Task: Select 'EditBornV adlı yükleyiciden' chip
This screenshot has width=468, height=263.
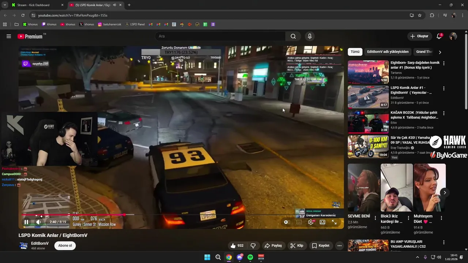Action: click(x=388, y=52)
